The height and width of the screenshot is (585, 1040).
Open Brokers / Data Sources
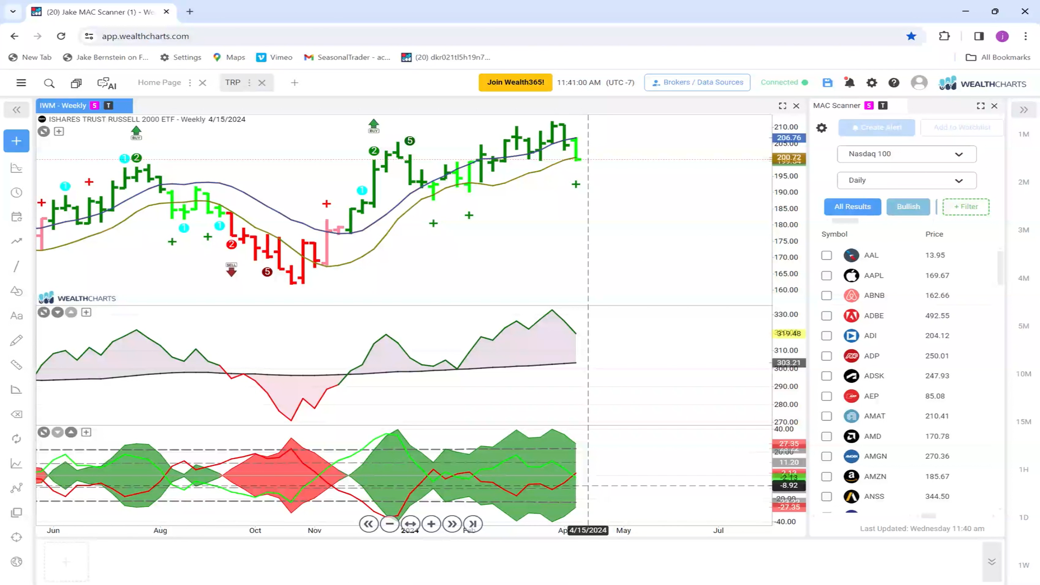(x=697, y=82)
